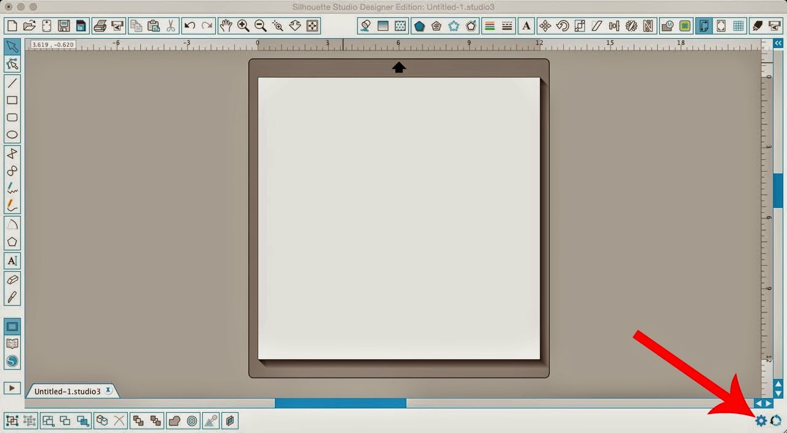
Task: Select the Ellipse tool
Action: click(12, 135)
